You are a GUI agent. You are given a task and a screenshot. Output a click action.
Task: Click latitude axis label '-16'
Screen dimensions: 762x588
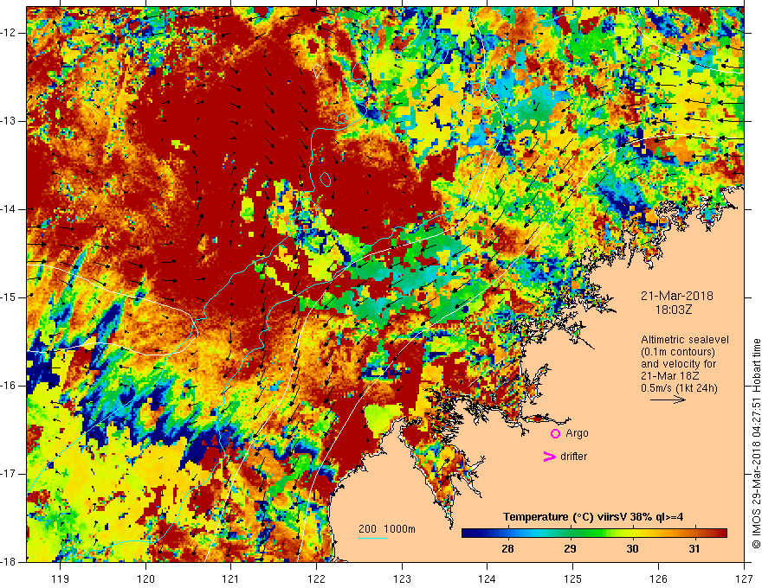[10, 386]
